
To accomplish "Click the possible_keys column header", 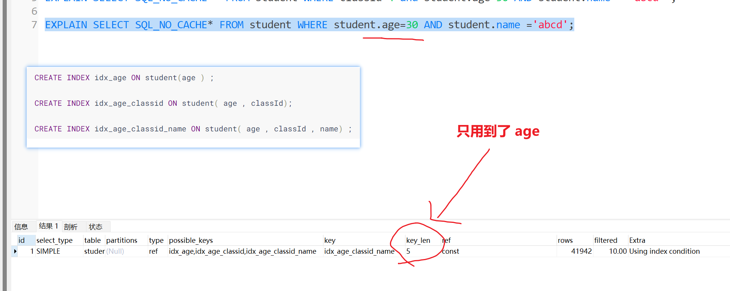I will point(191,240).
